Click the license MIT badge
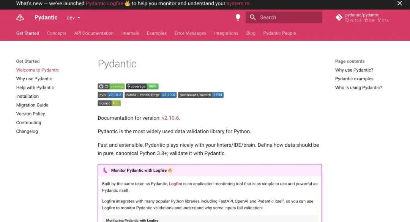 109,103
